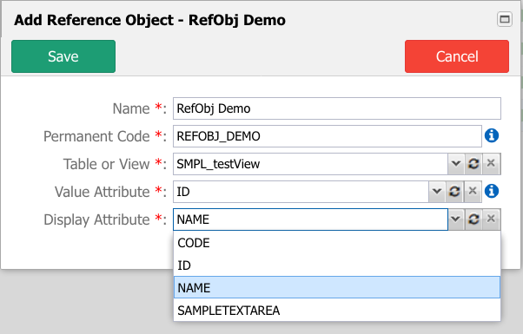
Task: Clear the Display Attribute selection
Action: [x=491, y=219]
